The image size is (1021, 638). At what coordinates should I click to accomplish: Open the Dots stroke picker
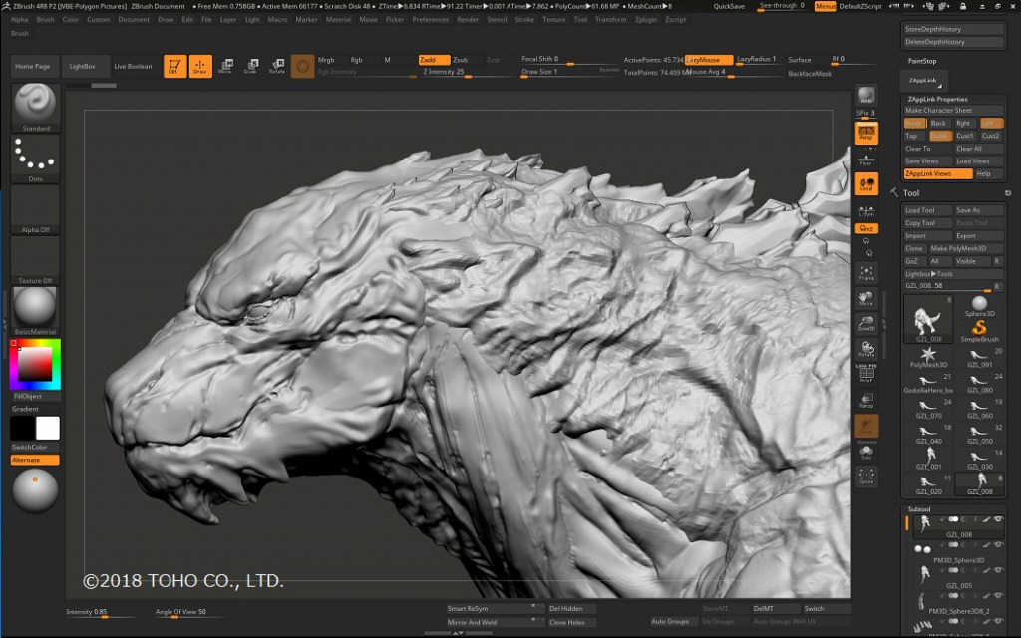(x=35, y=159)
